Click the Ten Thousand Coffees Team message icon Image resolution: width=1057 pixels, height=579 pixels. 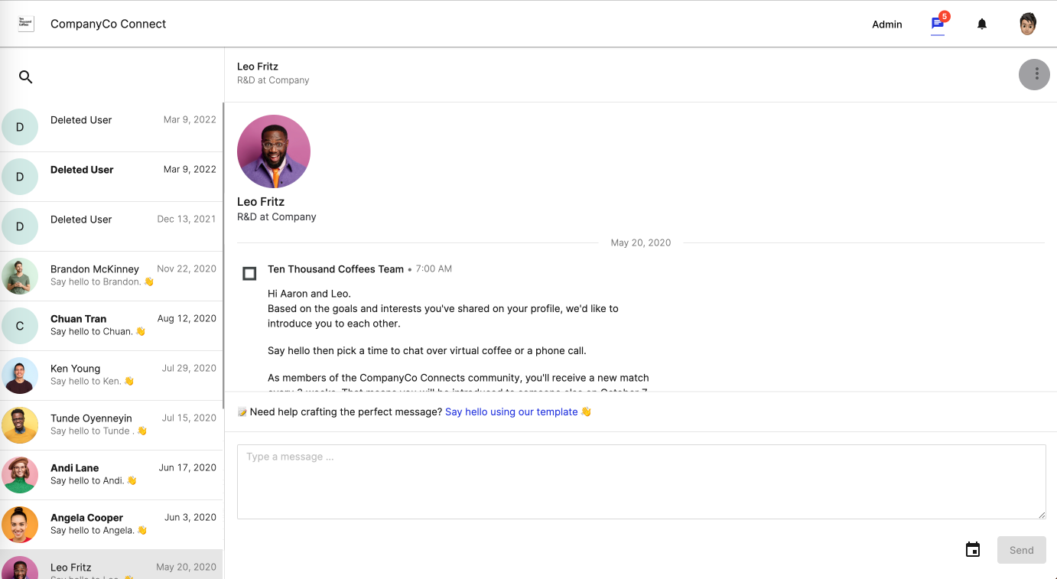249,273
